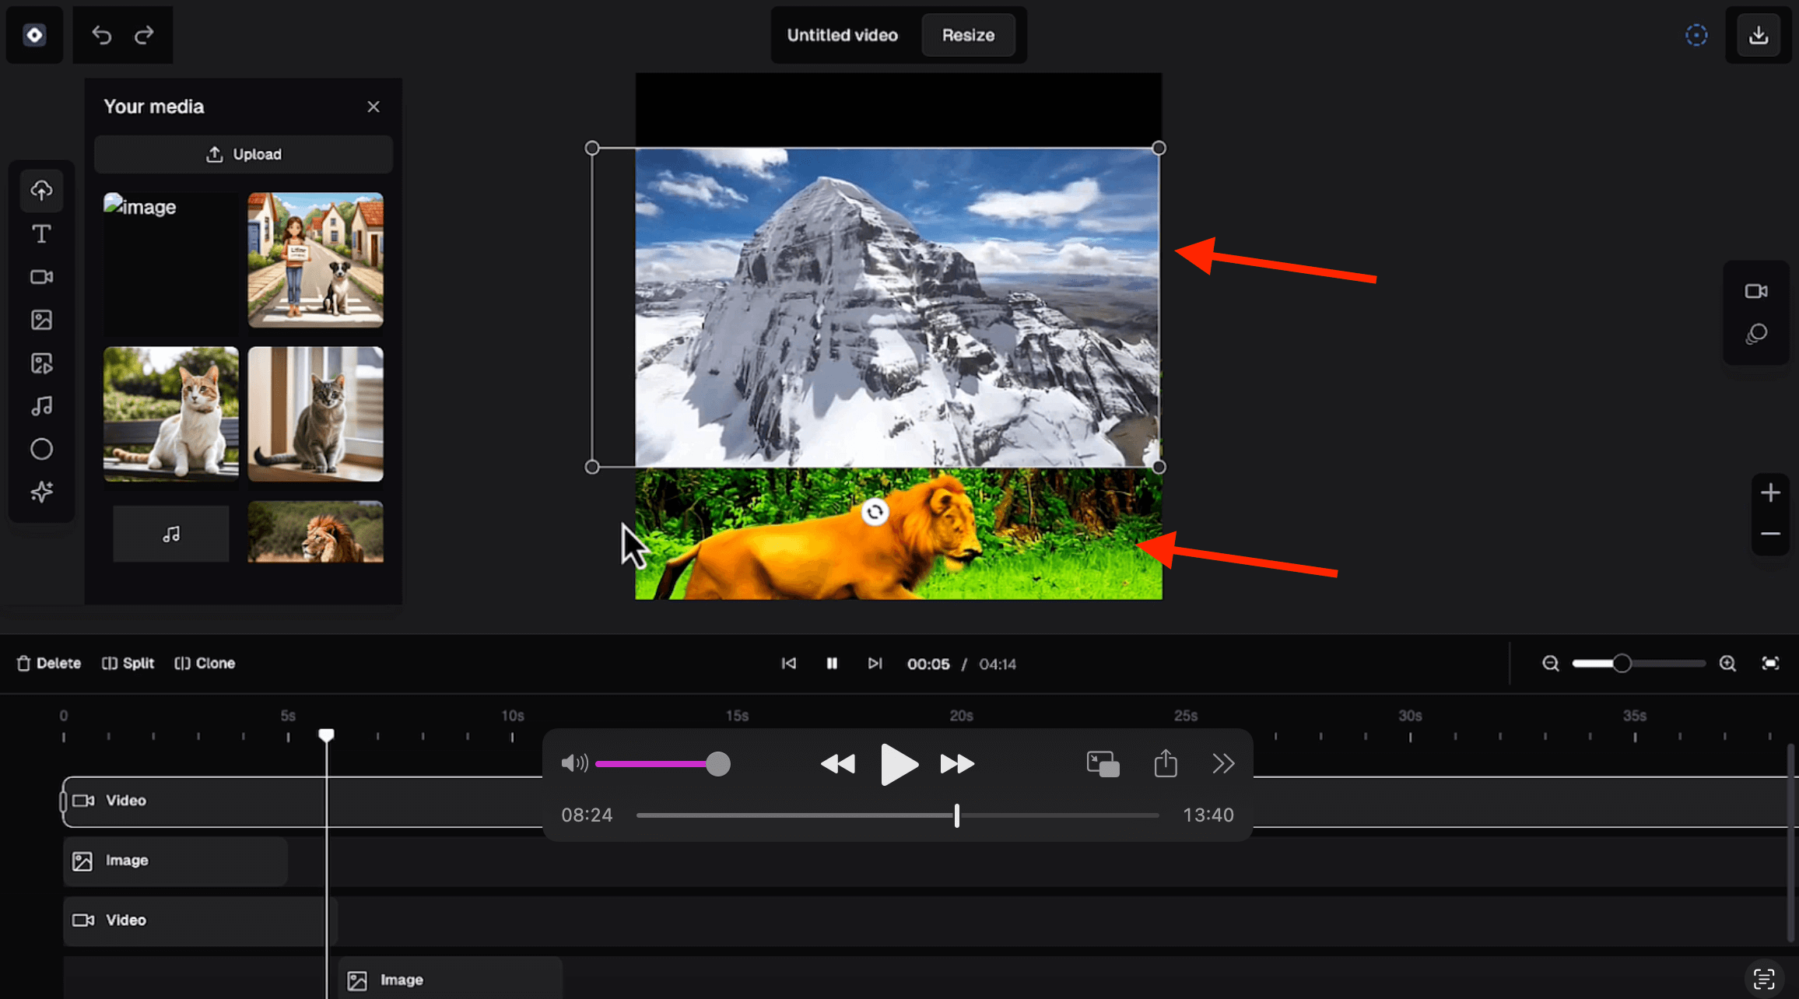Click the timeline zoom-out magnifier
The height and width of the screenshot is (999, 1799).
(1550, 663)
